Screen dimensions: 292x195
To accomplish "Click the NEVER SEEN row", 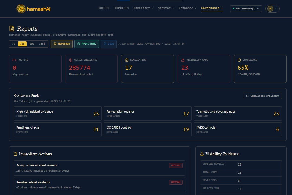I will pos(241,181).
